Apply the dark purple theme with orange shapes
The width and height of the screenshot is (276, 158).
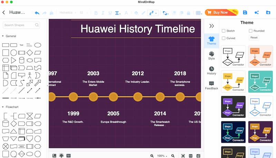(260, 132)
